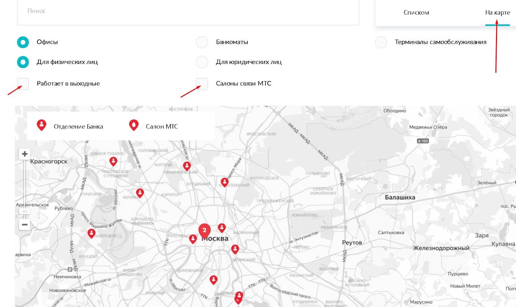
Task: Click the Банкоматы label text
Action: tap(232, 42)
